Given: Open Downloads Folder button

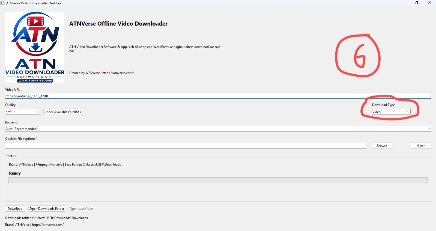Looking at the screenshot, I should point(47,209).
